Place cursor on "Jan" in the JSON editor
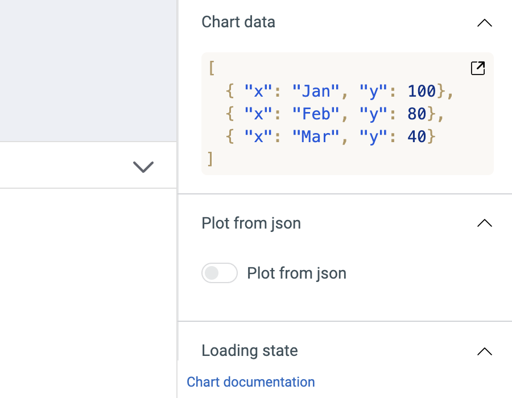512x398 pixels. click(x=316, y=91)
